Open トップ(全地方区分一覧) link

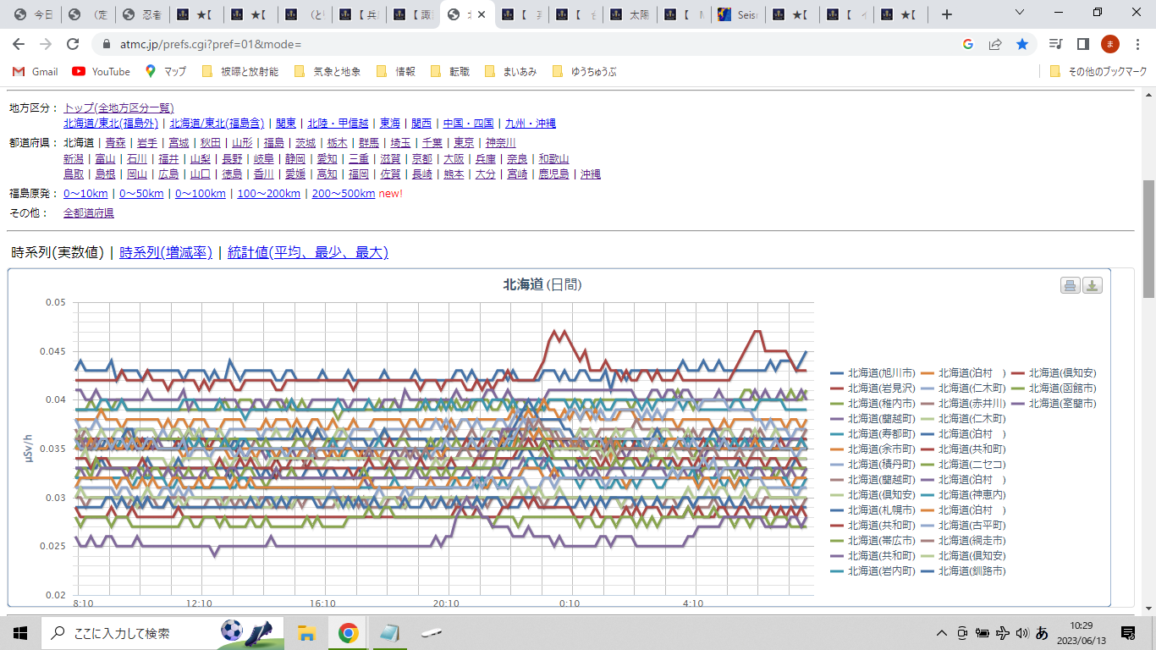click(x=118, y=108)
